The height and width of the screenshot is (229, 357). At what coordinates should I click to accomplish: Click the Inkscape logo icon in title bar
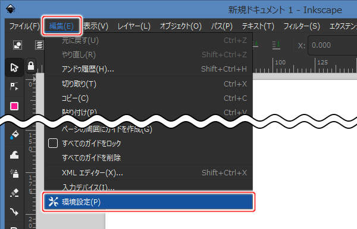10,9
